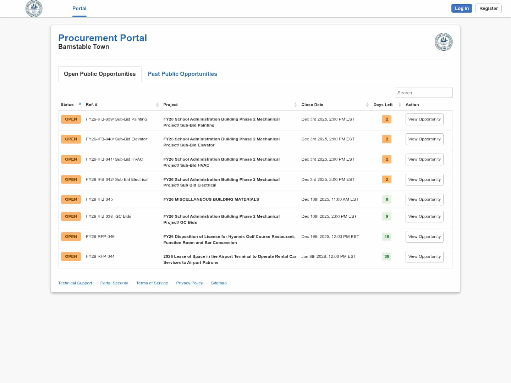This screenshot has width=511, height=383.
Task: Click the town seal logo in header
Action: (34, 9)
